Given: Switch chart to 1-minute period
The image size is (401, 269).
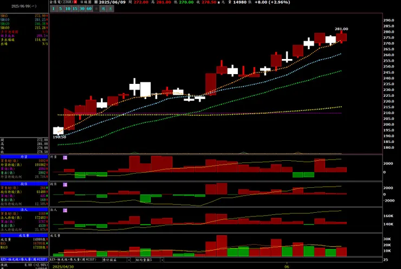Looking at the screenshot, I should click(54, 9).
